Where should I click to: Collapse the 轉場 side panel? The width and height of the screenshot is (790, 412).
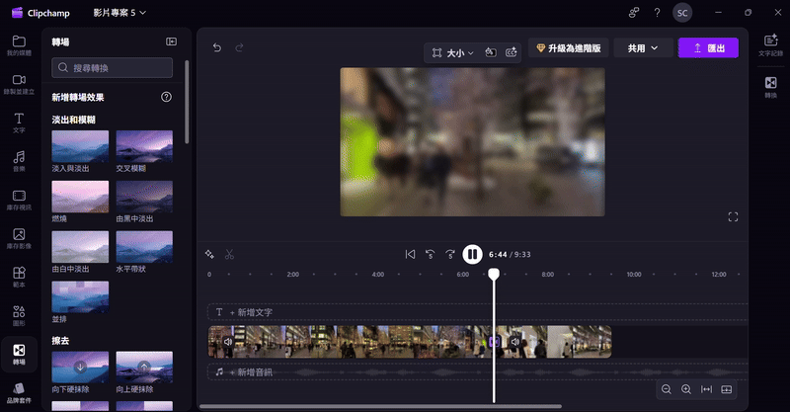coord(171,41)
